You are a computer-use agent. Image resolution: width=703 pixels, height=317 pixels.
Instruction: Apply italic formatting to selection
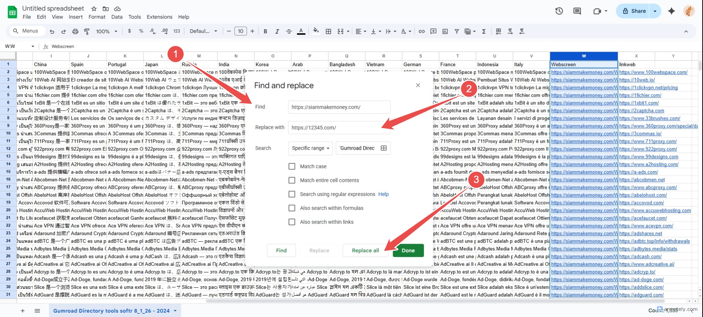[x=277, y=31]
